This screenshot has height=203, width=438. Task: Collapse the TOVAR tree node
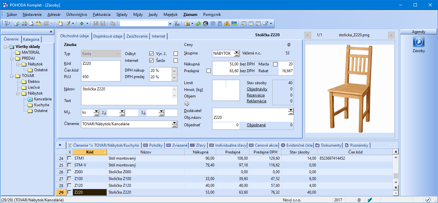pos(12,76)
